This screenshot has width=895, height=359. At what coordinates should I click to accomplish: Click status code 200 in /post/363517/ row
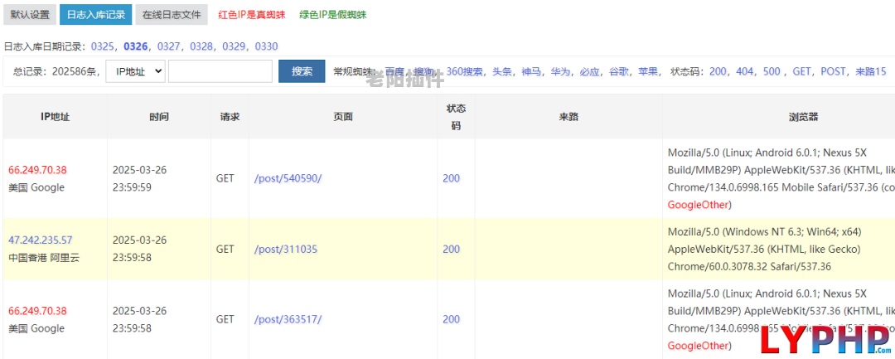point(451,320)
